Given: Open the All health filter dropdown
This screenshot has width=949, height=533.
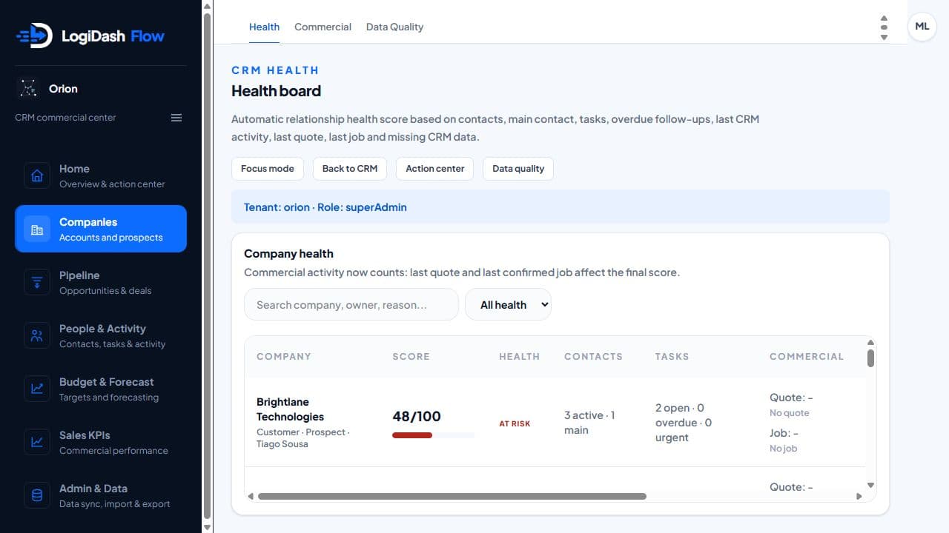Looking at the screenshot, I should click(508, 304).
